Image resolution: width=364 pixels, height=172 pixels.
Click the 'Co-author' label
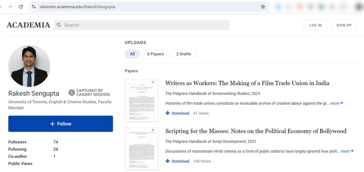(x=18, y=156)
